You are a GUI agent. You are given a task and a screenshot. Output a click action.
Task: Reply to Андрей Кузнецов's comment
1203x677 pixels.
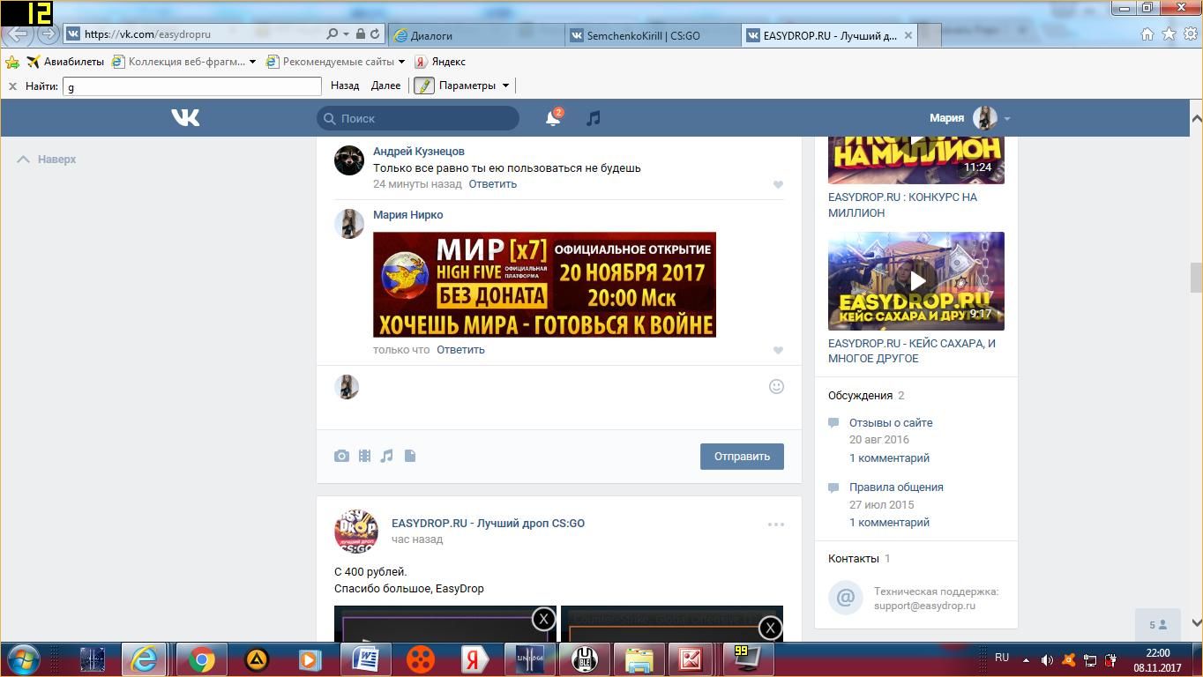click(493, 184)
